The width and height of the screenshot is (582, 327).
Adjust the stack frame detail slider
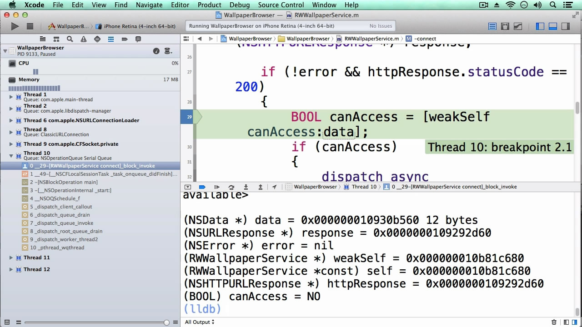pyautogui.click(x=166, y=322)
